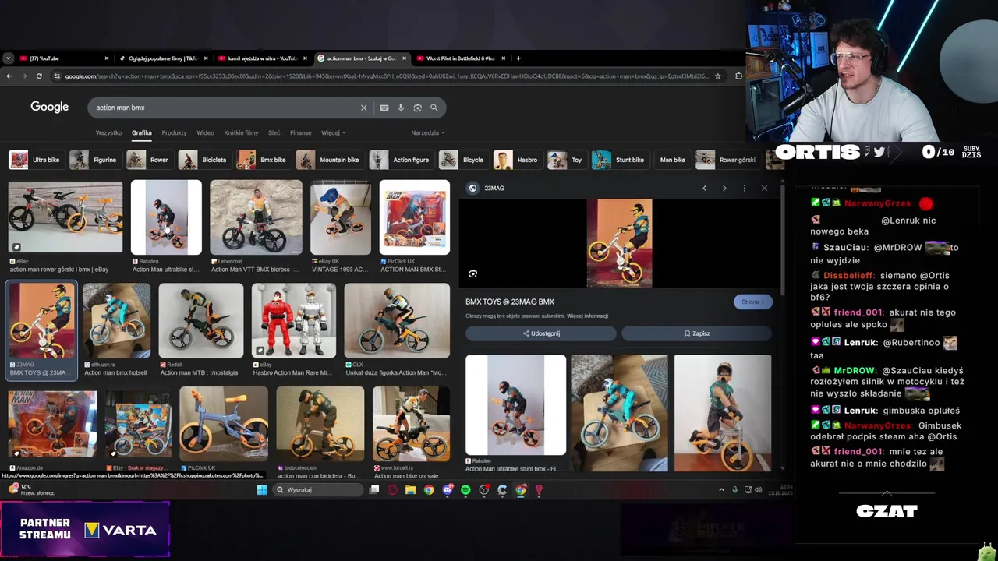Open site info icon in address bar
Viewport: 998px width, 561px height.
tap(57, 76)
